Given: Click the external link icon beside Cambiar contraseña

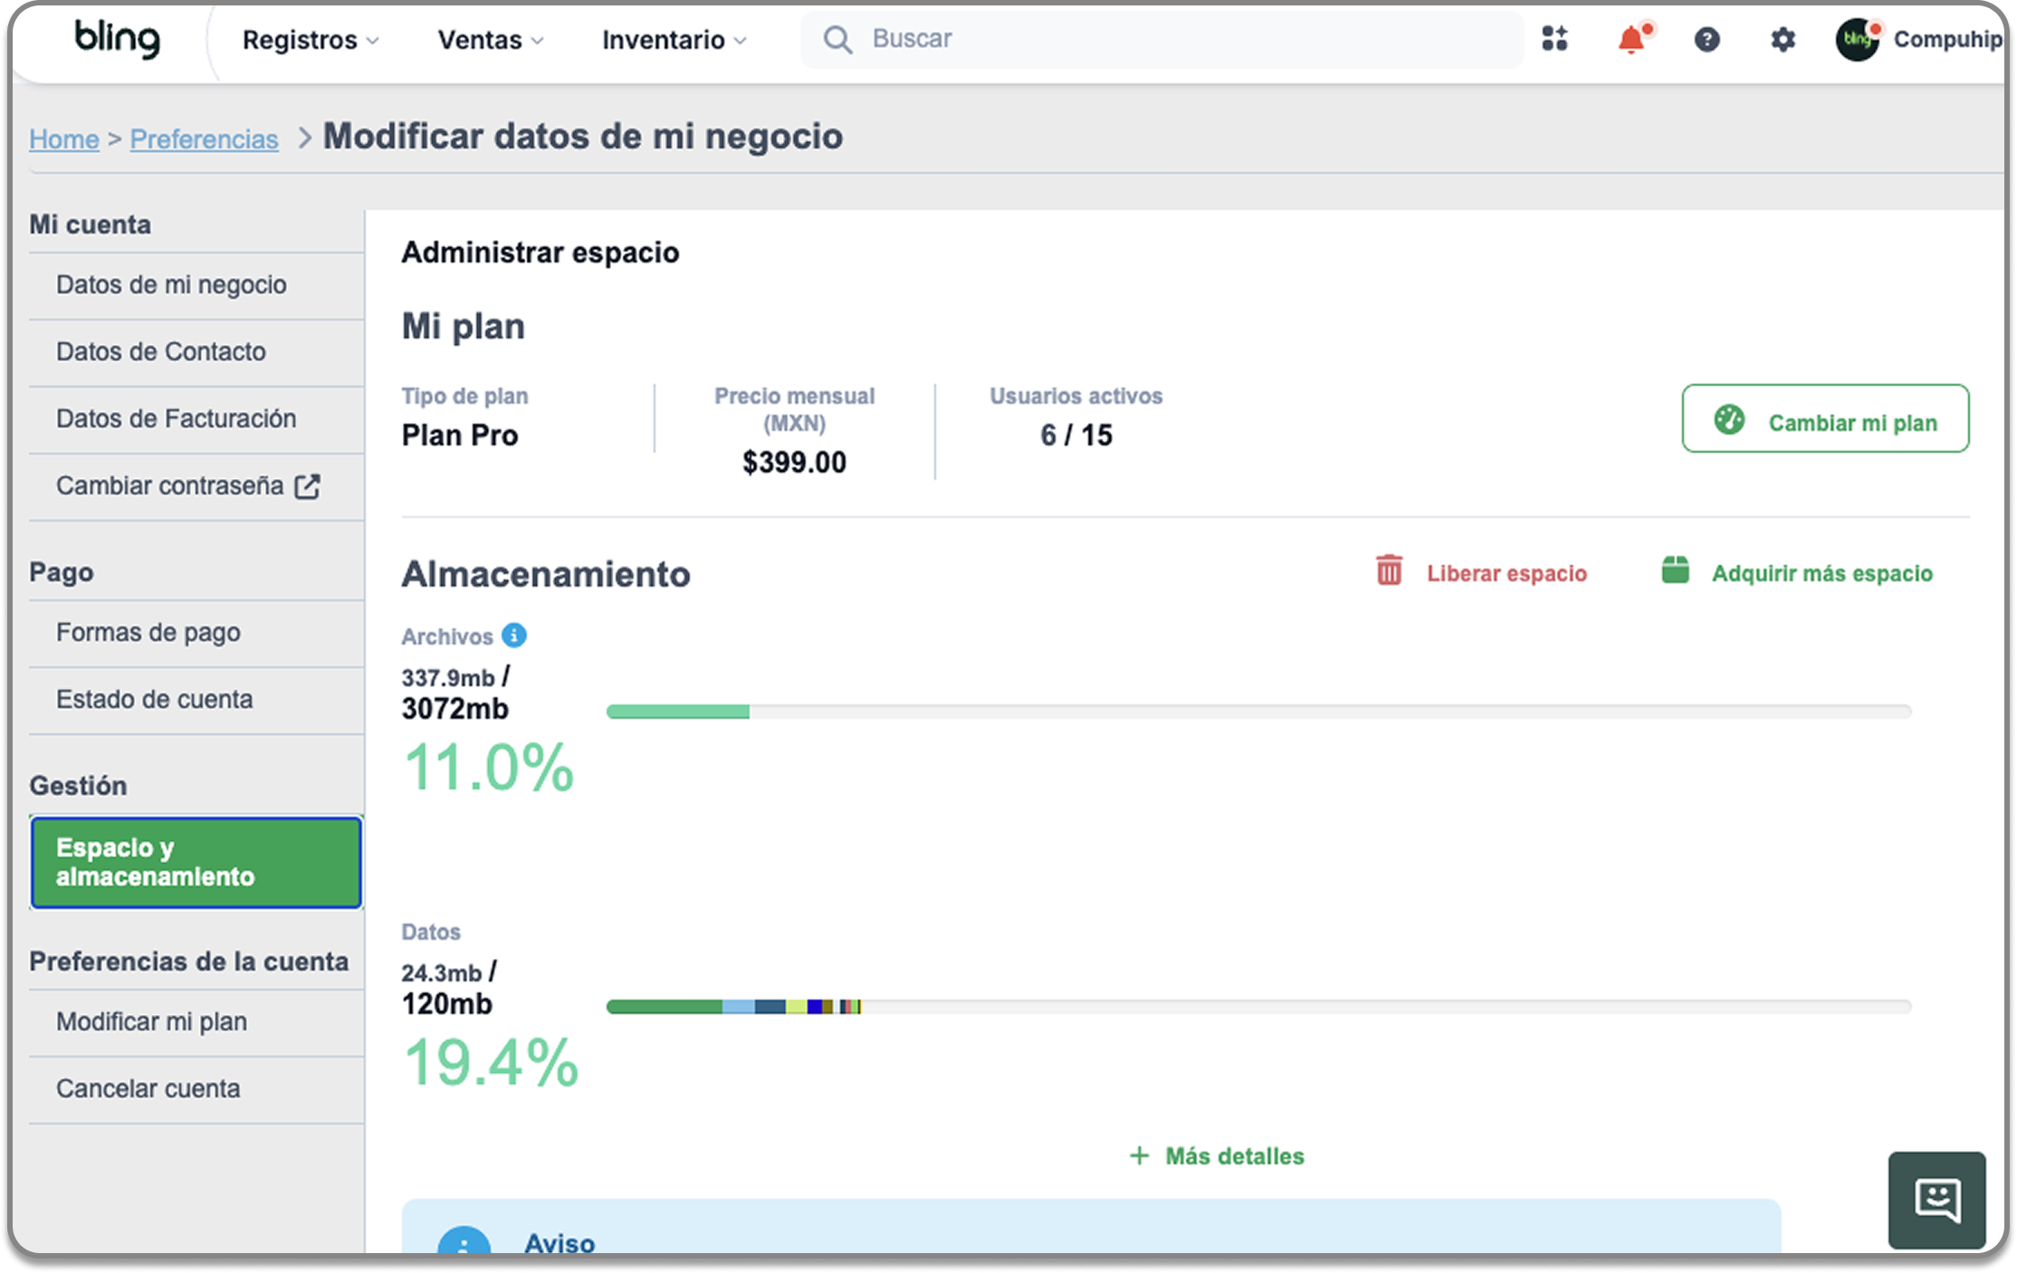Looking at the screenshot, I should [308, 486].
